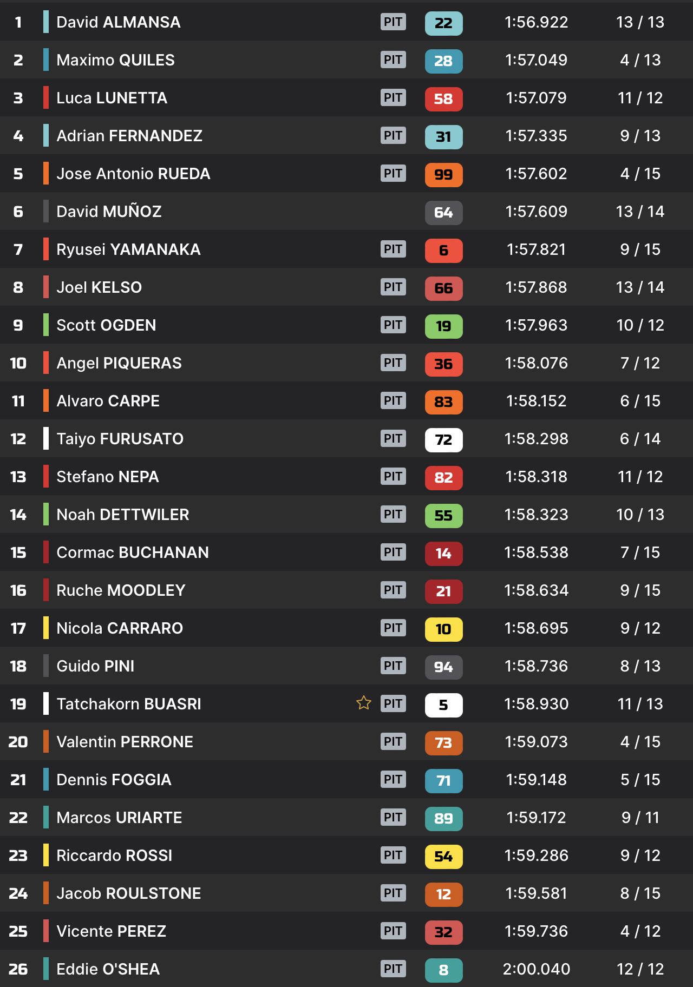Select David ALMANSA's lap time 1:56.922
The width and height of the screenshot is (693, 987).
pos(536,22)
